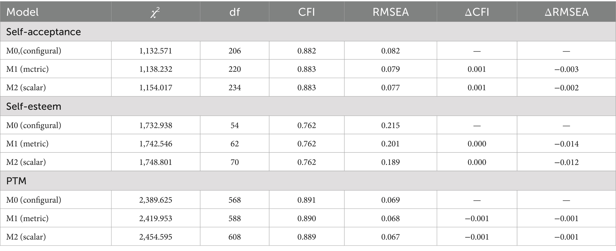
Task: Click the ΔRMSEA value −0.014
Action: pos(566,144)
